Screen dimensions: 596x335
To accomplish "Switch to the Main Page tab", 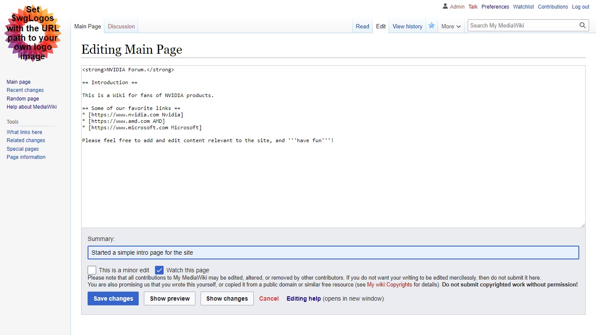I will [x=88, y=26].
